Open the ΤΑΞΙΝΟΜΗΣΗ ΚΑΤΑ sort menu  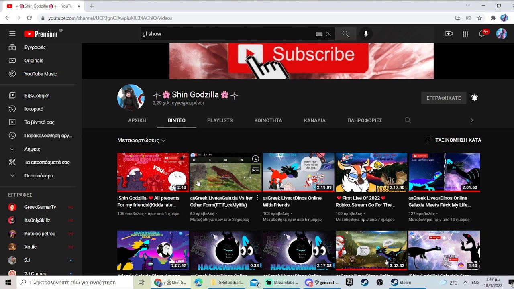pos(453,140)
